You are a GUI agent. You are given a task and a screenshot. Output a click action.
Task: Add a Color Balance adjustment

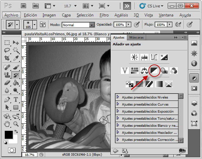click(144, 71)
